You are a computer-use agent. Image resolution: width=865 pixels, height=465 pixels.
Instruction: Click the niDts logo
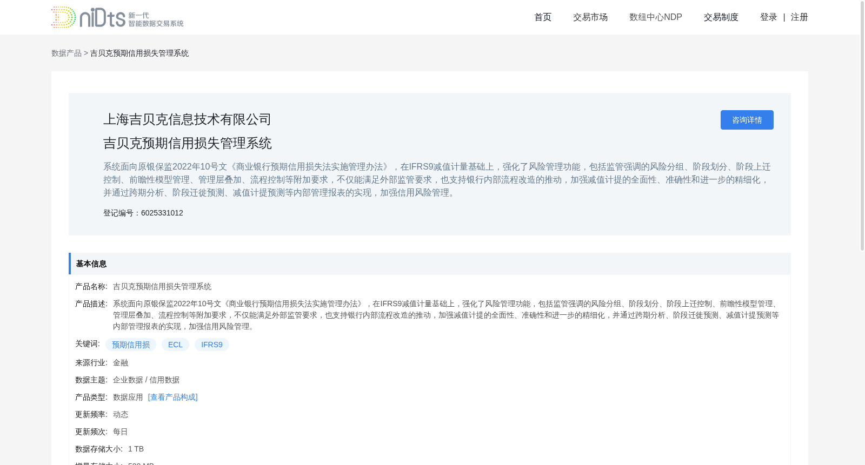coord(117,17)
